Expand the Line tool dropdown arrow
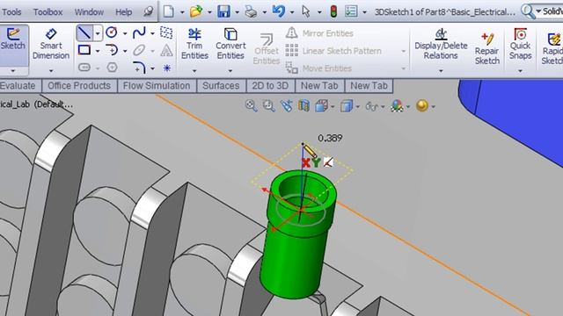Viewport: 563px width, 316px height. click(98, 33)
